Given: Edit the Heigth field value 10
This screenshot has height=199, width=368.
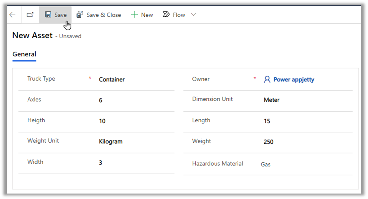Looking at the screenshot, I should pyautogui.click(x=102, y=121).
